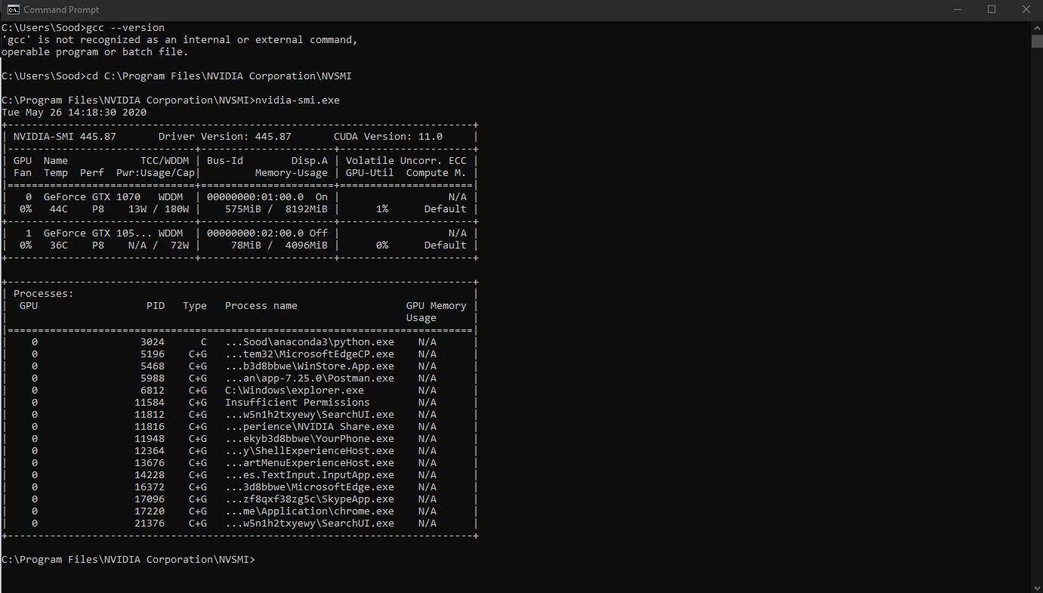Click the Command Prompt window title text
1043x593 pixels.
tap(63, 9)
